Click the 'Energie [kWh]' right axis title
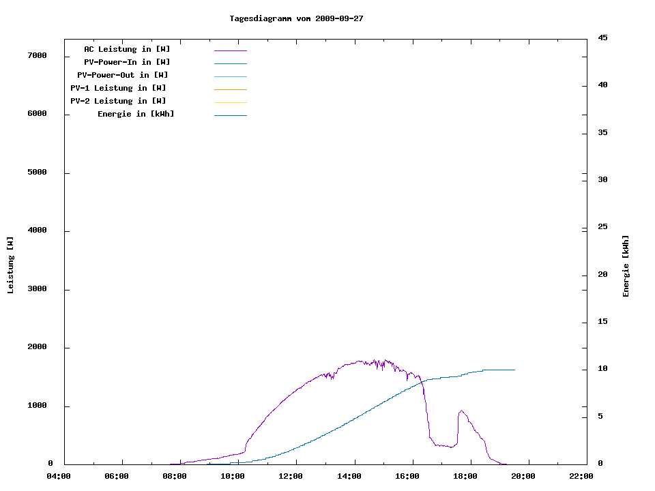The height and width of the screenshot is (491, 655). click(x=626, y=266)
